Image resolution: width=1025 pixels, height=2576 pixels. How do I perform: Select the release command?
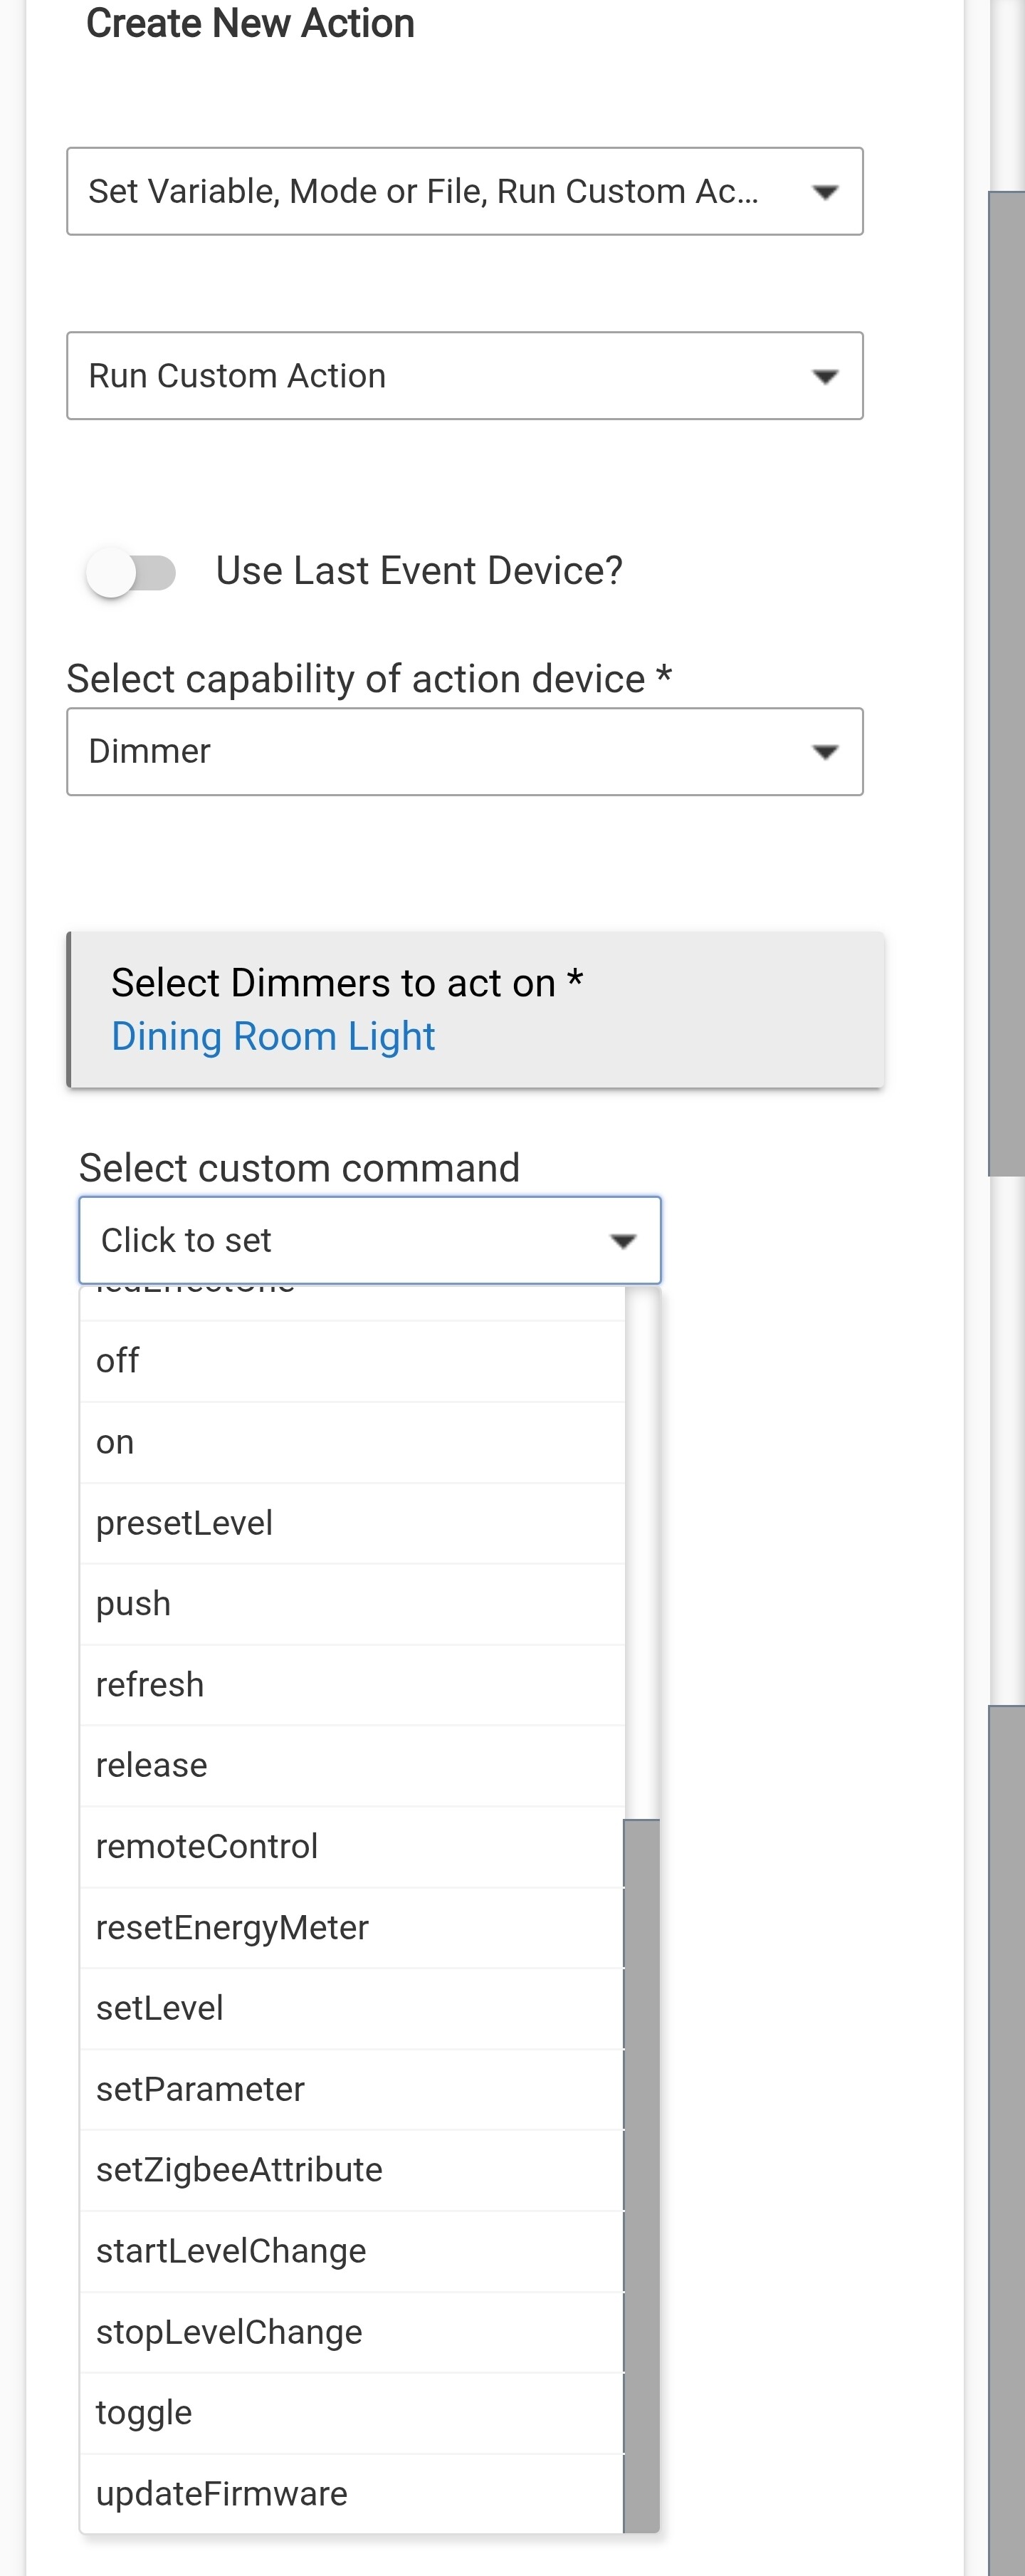pyautogui.click(x=352, y=1766)
